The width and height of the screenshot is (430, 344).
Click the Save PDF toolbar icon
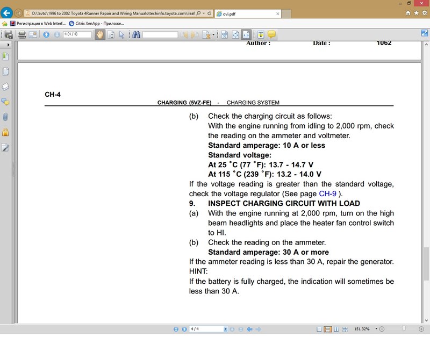[x=9, y=34]
